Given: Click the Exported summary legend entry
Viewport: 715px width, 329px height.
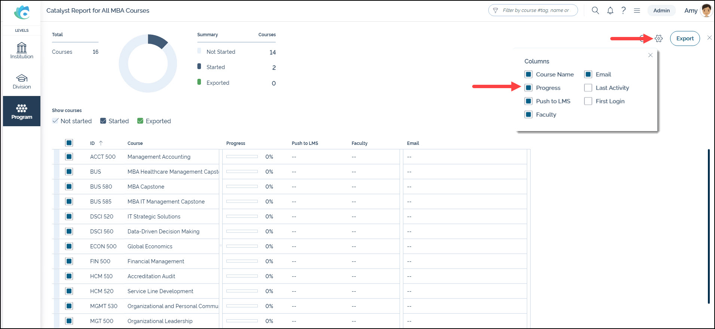Looking at the screenshot, I should tap(218, 83).
